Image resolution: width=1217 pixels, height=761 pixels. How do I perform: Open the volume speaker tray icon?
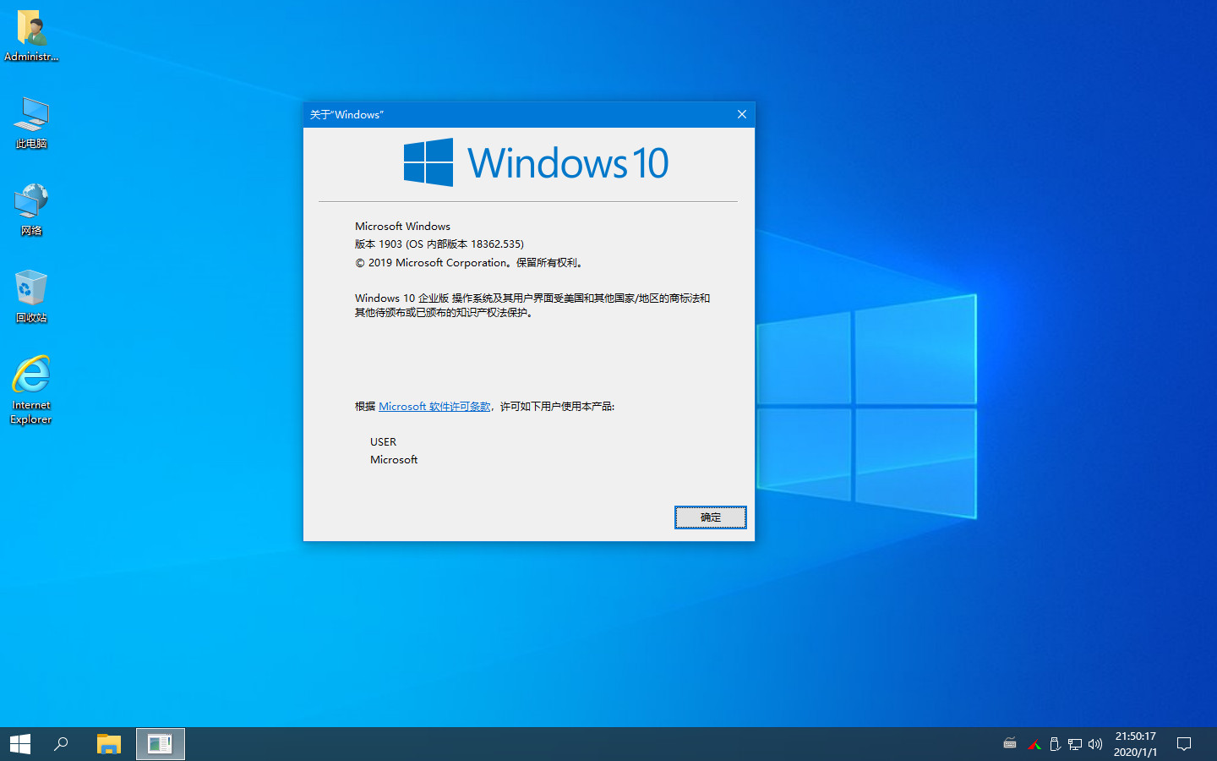1095,744
